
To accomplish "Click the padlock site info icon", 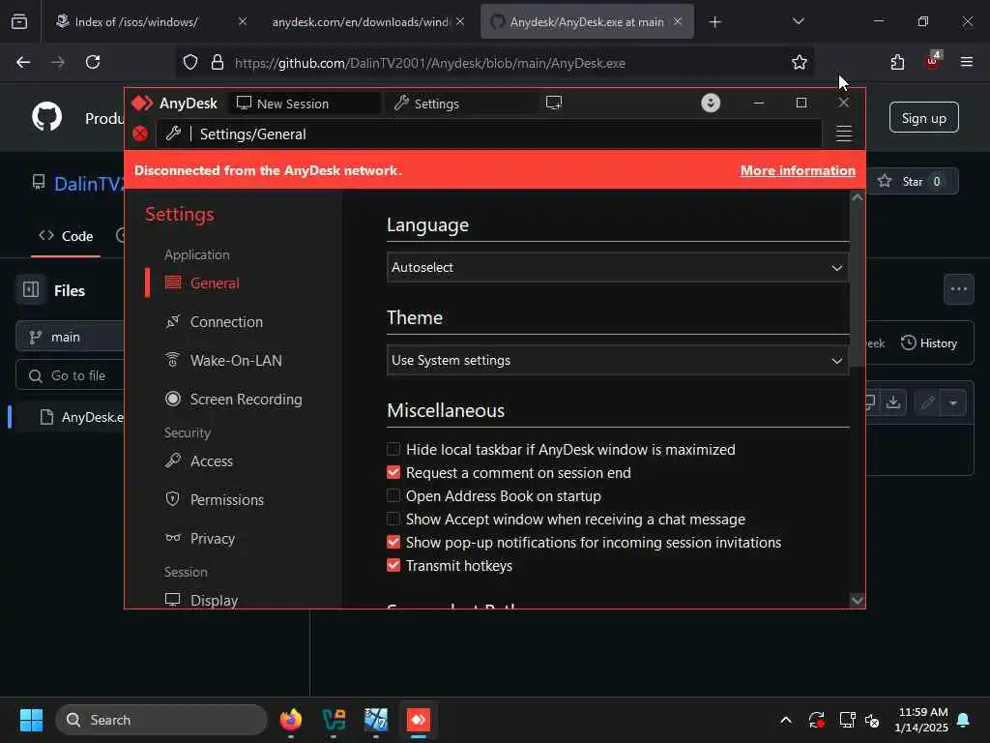I will [x=218, y=63].
